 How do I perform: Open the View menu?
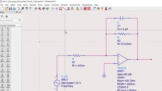(x=19, y=5)
